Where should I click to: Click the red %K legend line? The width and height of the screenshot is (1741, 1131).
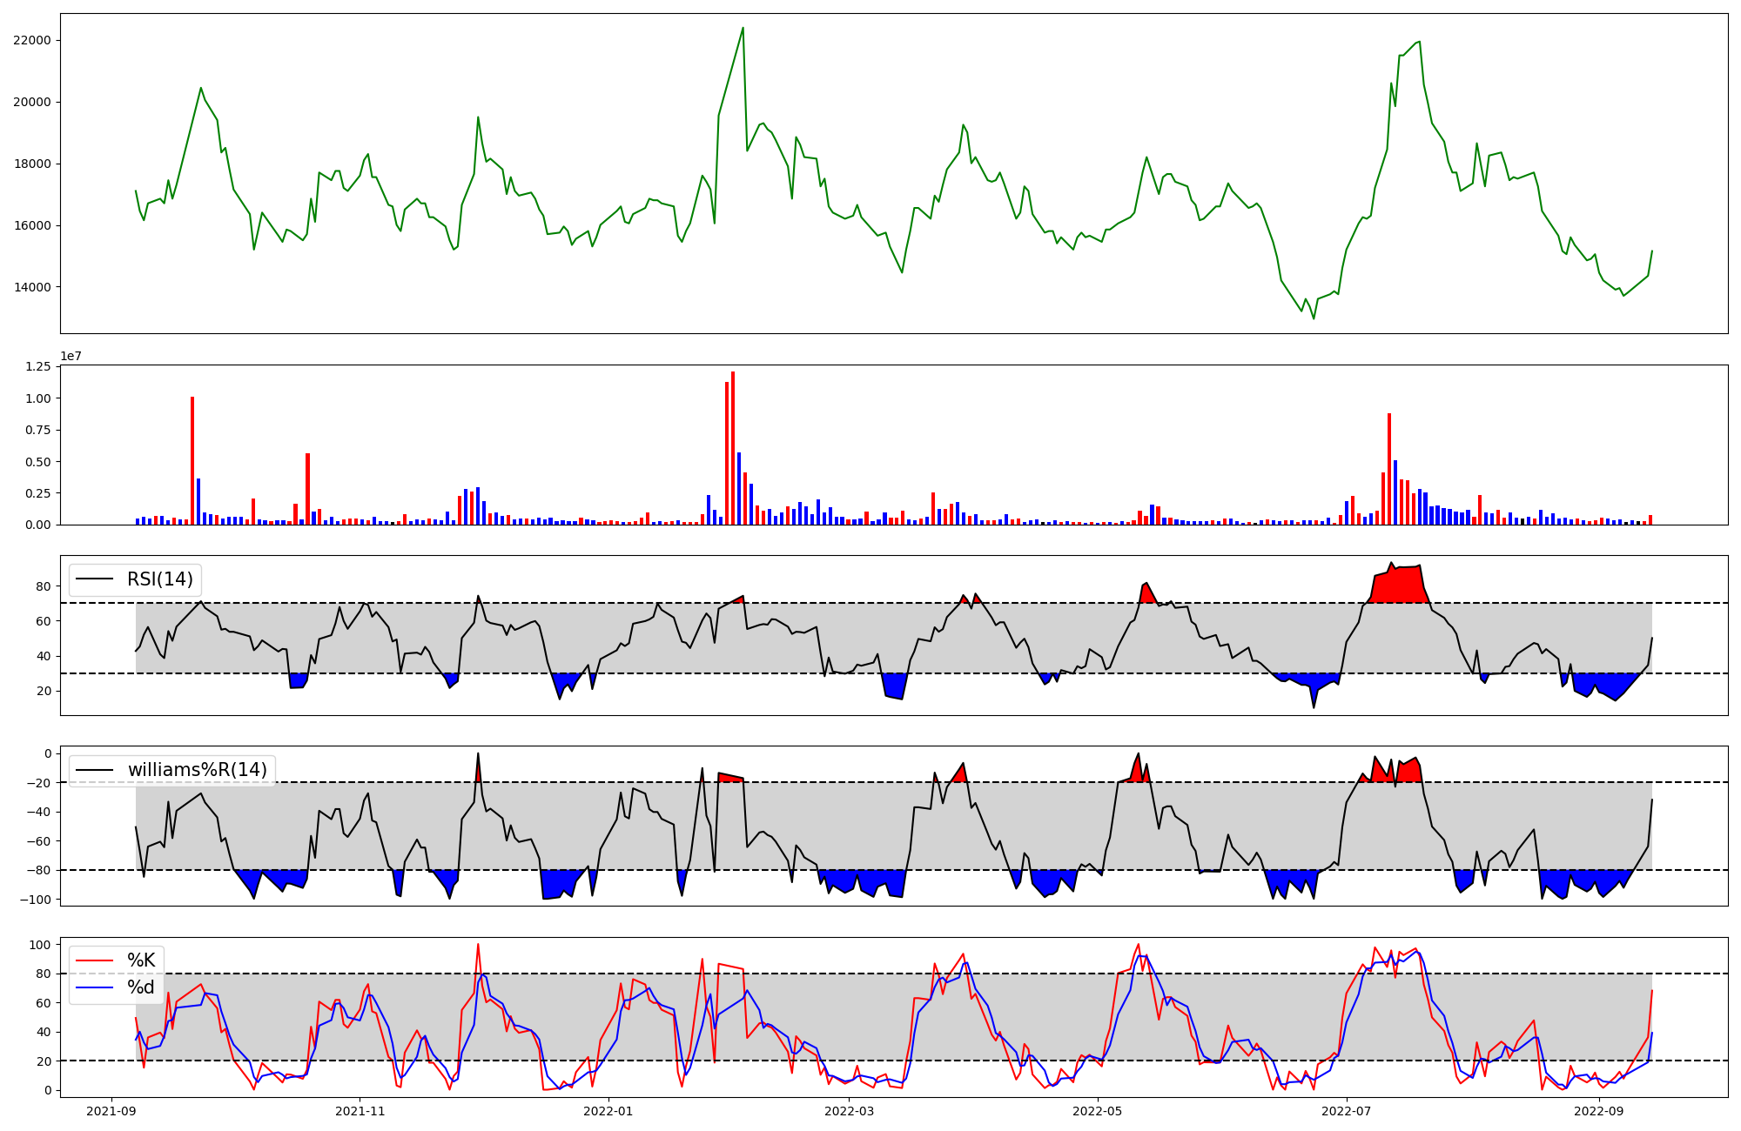[x=95, y=960]
